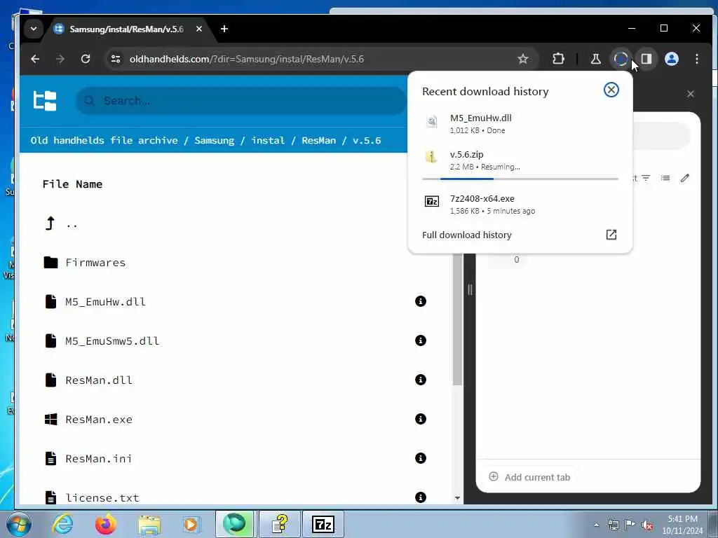The image size is (718, 538).
Task: Click the muted volume tray icon
Action: (x=647, y=525)
